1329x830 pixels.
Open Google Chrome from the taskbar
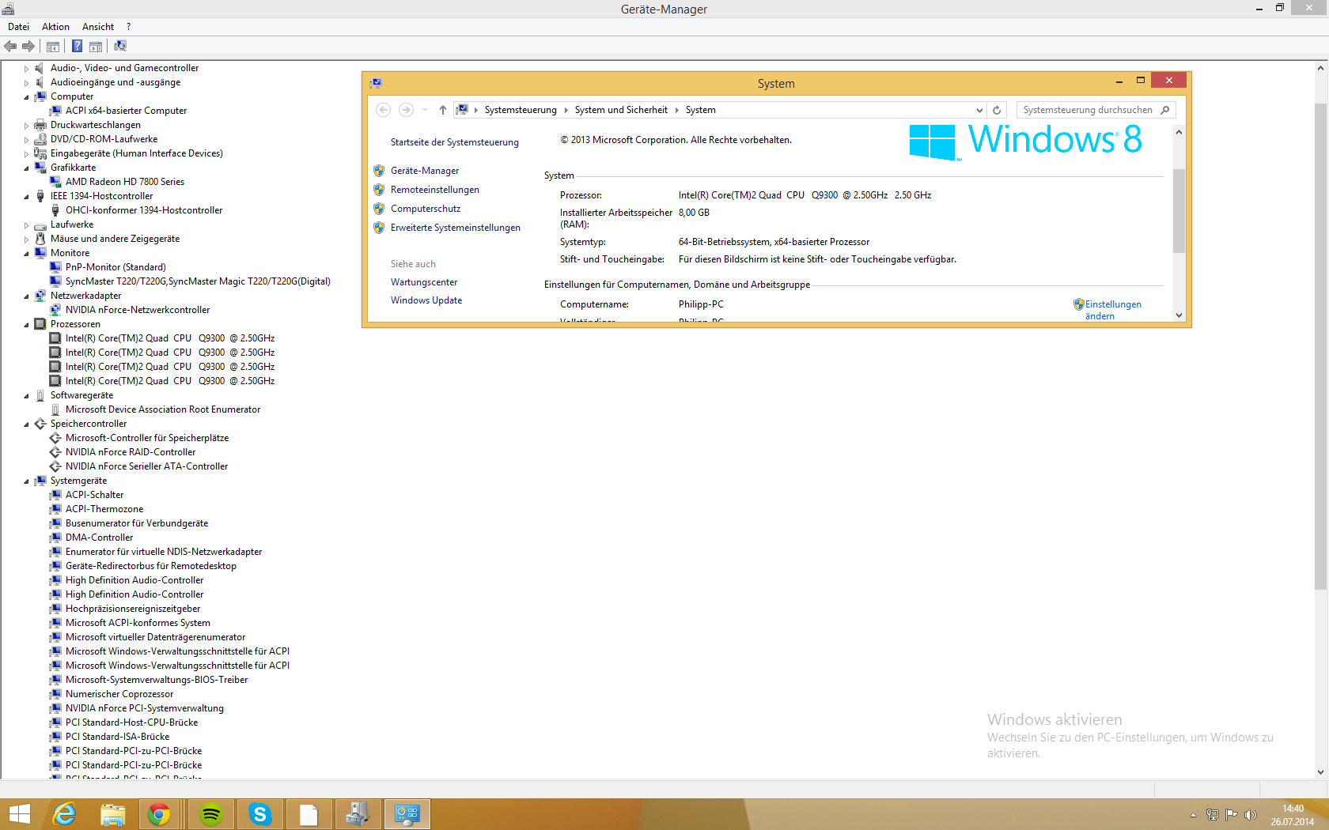pyautogui.click(x=159, y=814)
